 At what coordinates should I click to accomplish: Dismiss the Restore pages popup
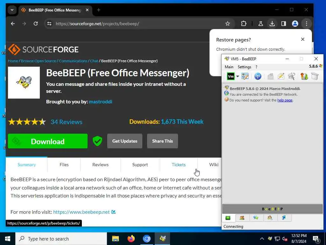[303, 39]
